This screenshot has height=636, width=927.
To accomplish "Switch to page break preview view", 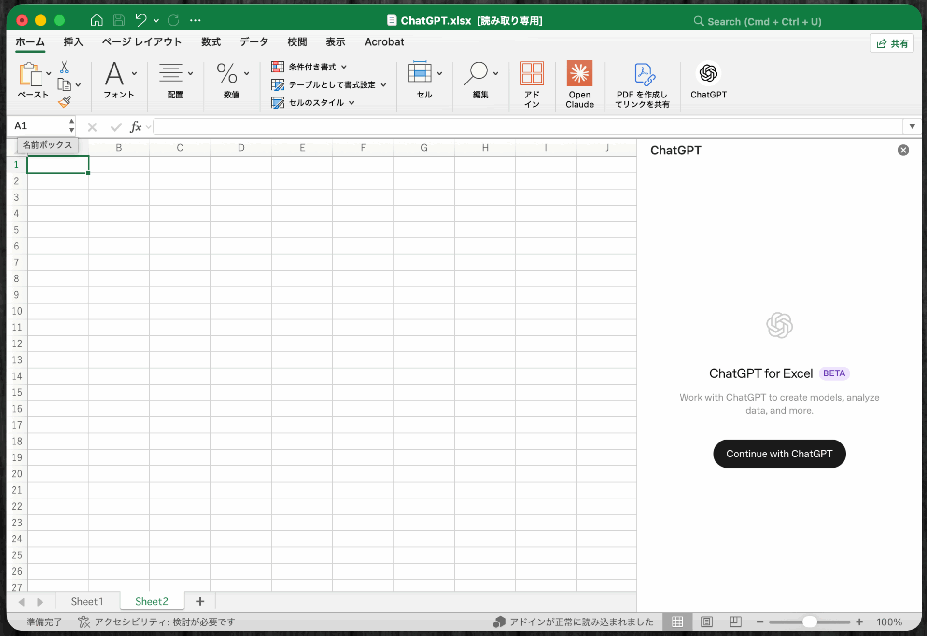I will 735,622.
